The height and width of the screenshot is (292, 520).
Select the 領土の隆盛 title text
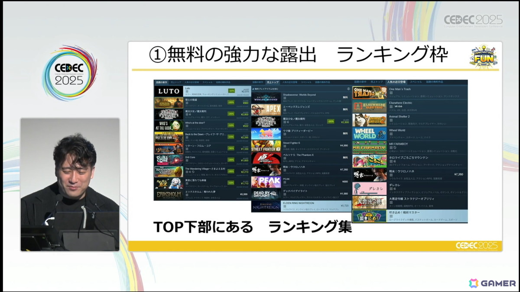click(x=191, y=99)
